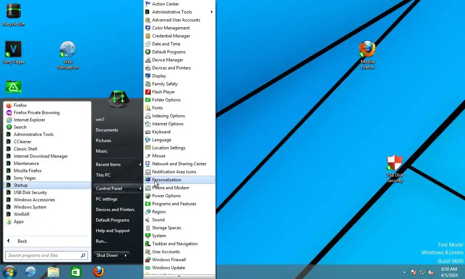Open Windows Accessories folder

[47, 200]
